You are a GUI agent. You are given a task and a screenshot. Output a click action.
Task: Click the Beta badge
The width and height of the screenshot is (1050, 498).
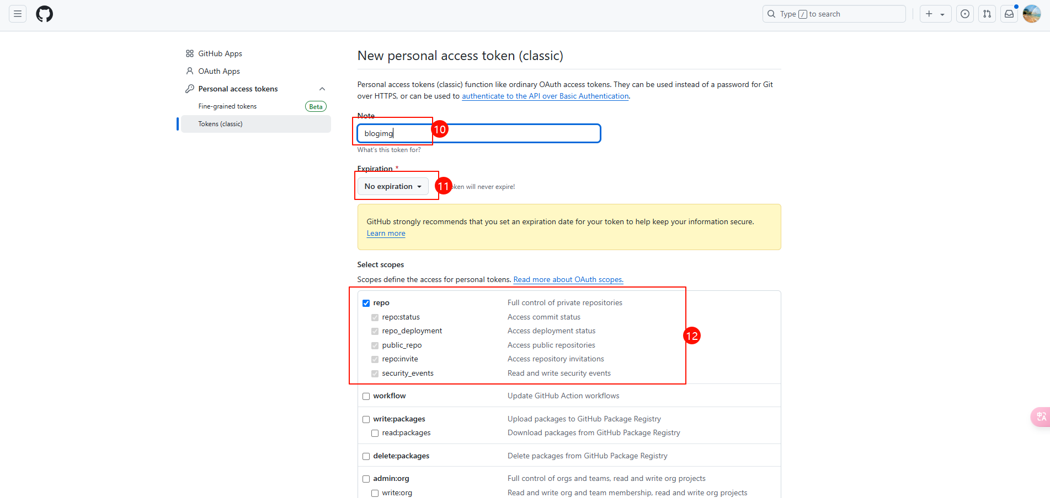(316, 106)
